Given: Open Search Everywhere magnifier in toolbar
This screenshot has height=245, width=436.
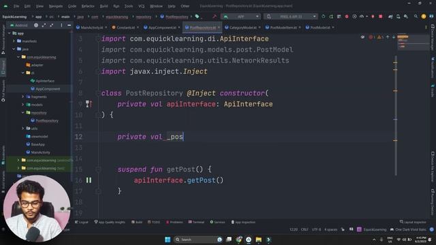Looking at the screenshot, I should point(416,16).
